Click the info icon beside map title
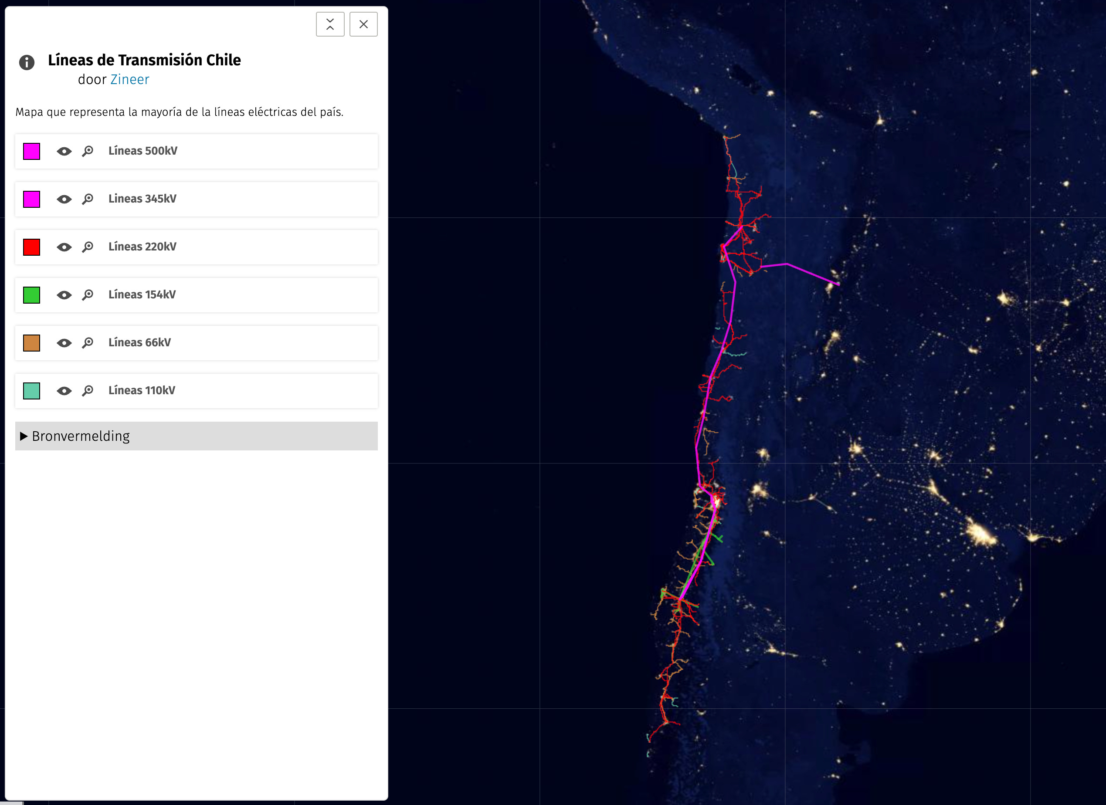Viewport: 1106px width, 805px height. coord(27,62)
